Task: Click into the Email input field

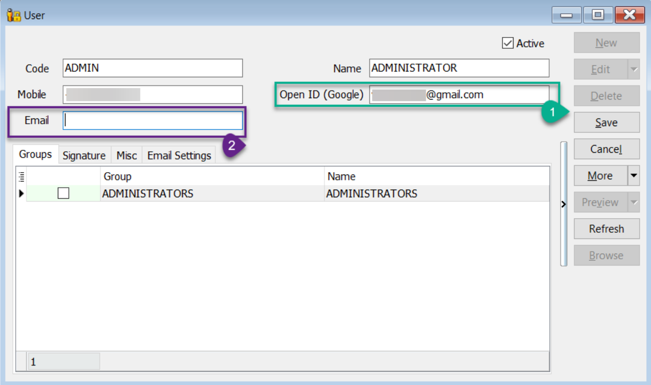Action: [x=153, y=121]
